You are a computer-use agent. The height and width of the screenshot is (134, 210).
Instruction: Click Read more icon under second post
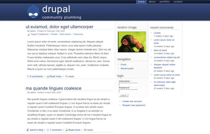pyautogui.click(x=66, y=130)
